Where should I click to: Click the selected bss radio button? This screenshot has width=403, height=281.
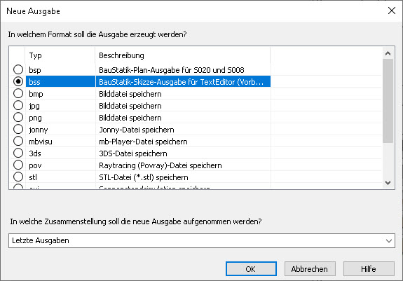pos(18,82)
